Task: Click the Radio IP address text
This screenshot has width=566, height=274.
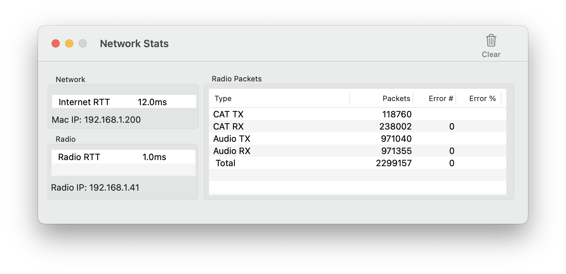Action: (95, 188)
